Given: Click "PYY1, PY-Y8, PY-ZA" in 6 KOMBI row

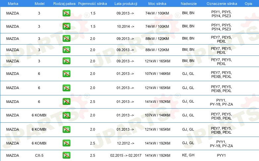Looking at the screenshot, I should [221, 144].
